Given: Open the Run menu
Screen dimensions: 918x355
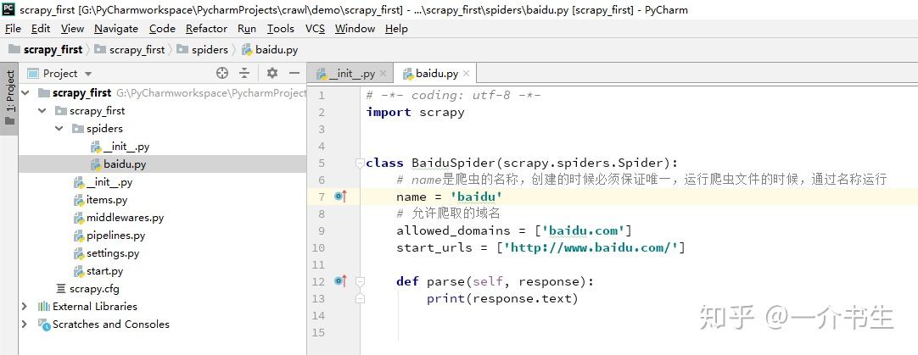Looking at the screenshot, I should coord(247,29).
